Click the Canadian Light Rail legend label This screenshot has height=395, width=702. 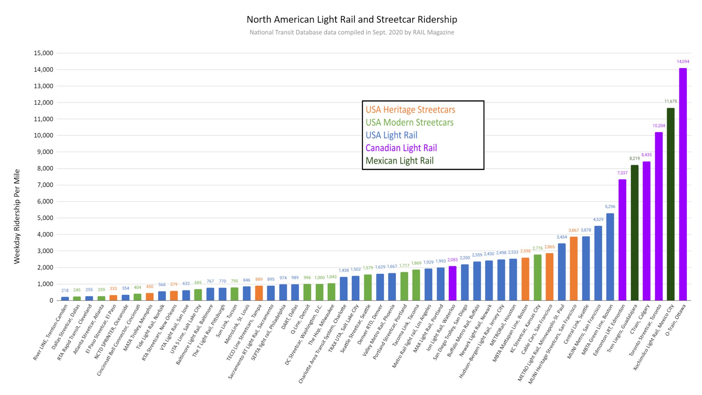point(401,148)
